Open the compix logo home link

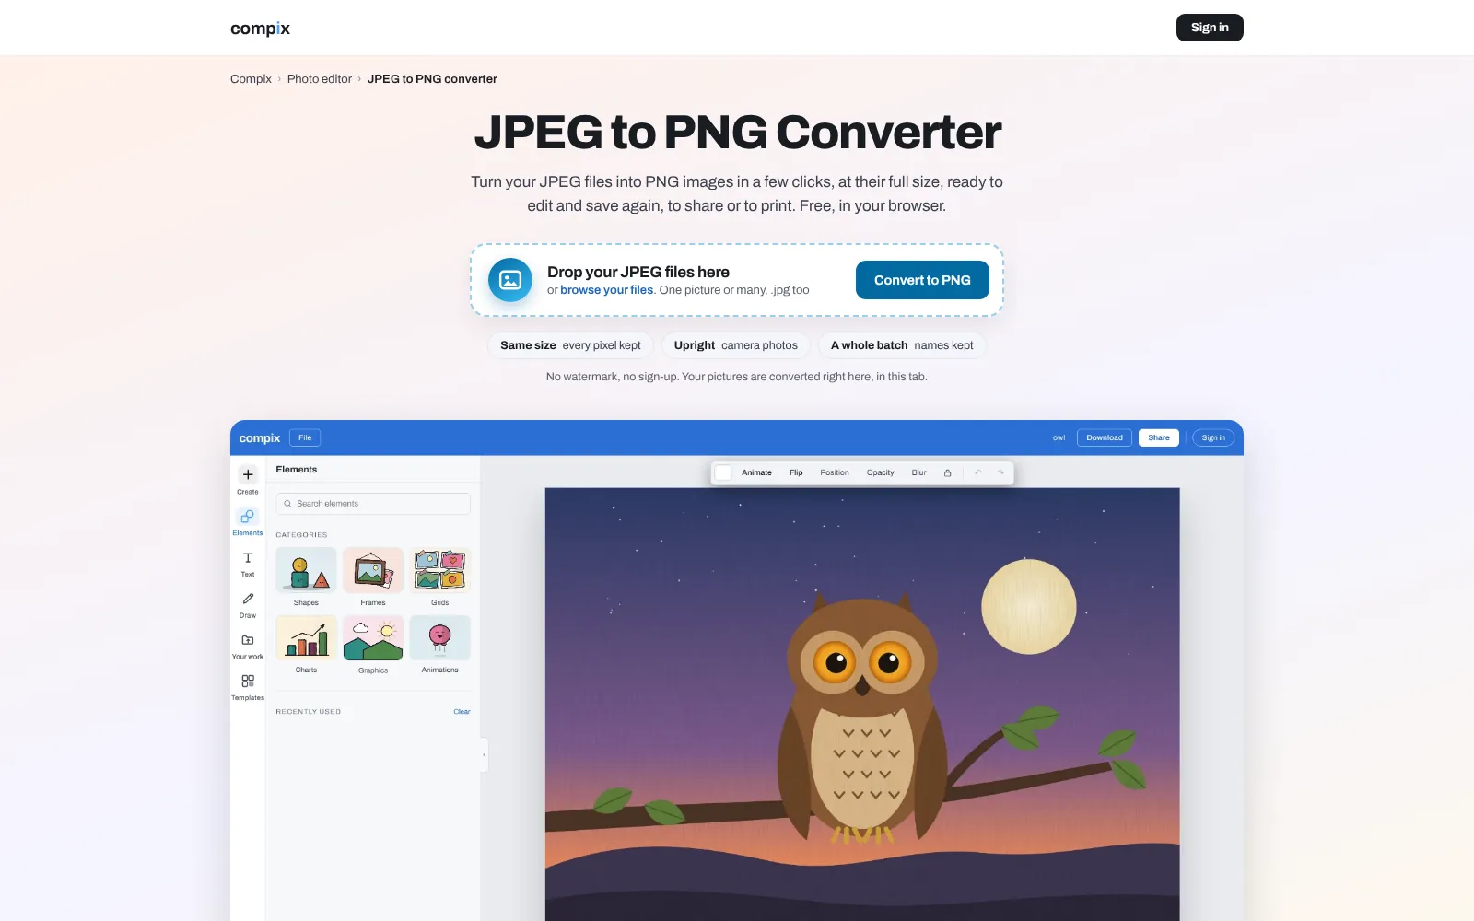pos(260,29)
